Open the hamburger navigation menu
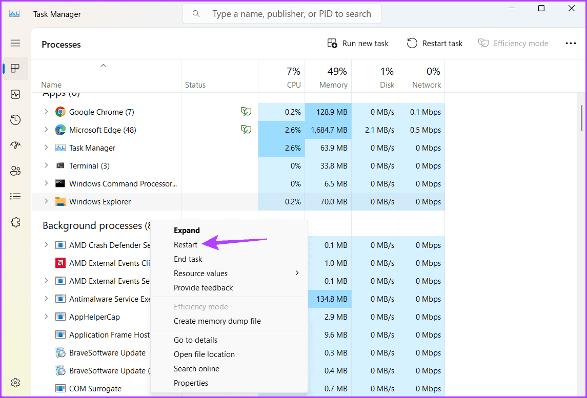The width and height of the screenshot is (587, 398). point(15,43)
